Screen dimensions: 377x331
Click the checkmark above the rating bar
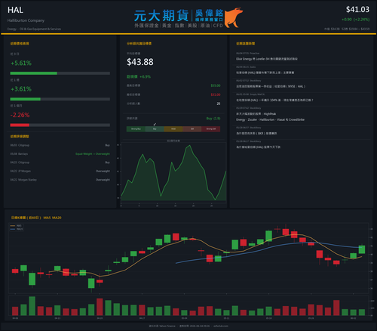tap(155, 124)
